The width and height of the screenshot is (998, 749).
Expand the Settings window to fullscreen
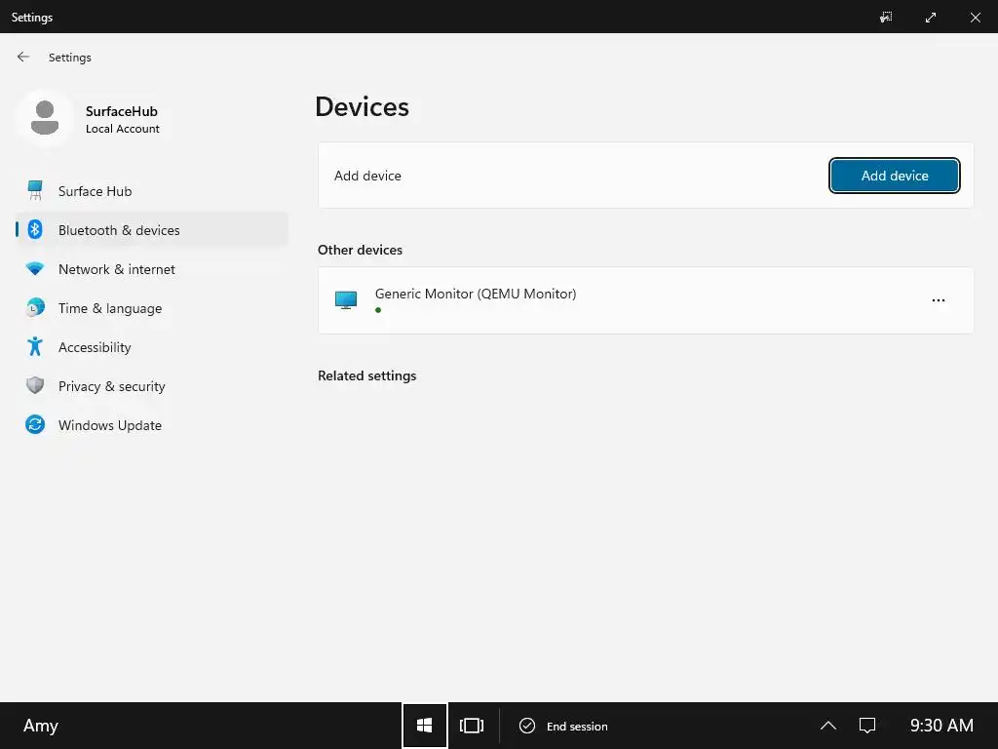(x=931, y=18)
